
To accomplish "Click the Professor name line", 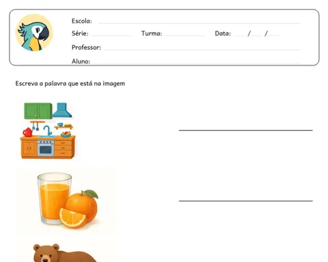I will click(x=202, y=49).
